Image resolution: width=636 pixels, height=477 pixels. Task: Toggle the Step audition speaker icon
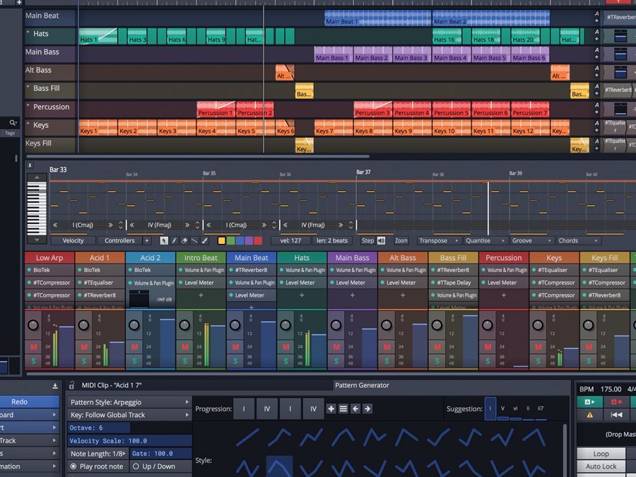[x=382, y=240]
